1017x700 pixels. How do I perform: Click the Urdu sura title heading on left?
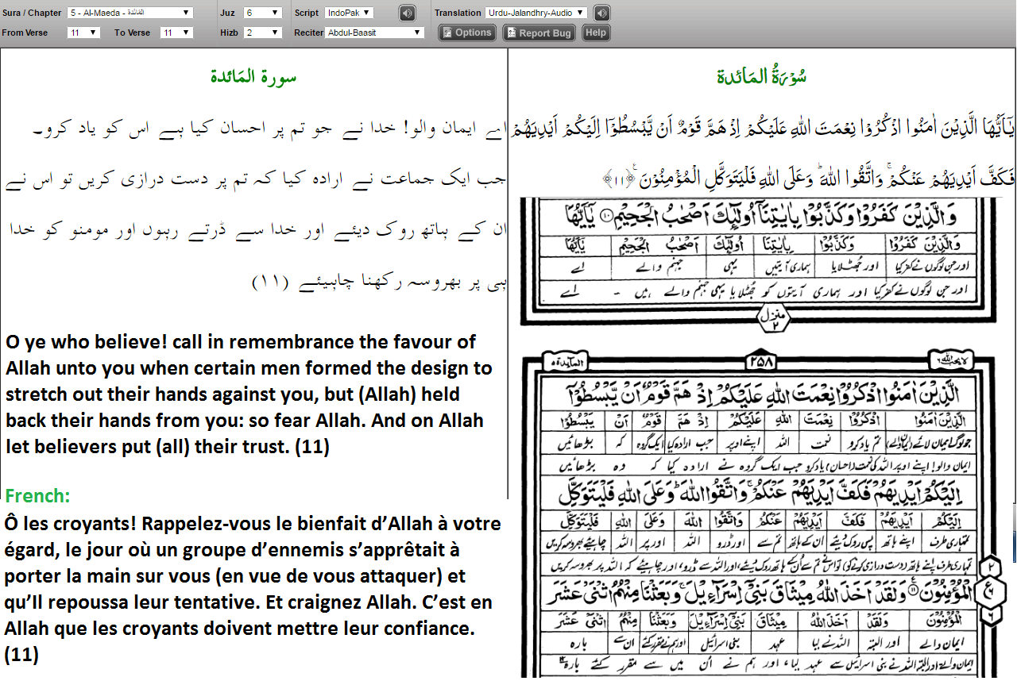point(253,77)
